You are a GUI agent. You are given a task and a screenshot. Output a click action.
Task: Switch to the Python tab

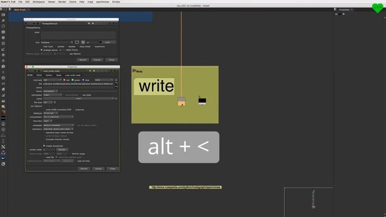tap(49, 75)
